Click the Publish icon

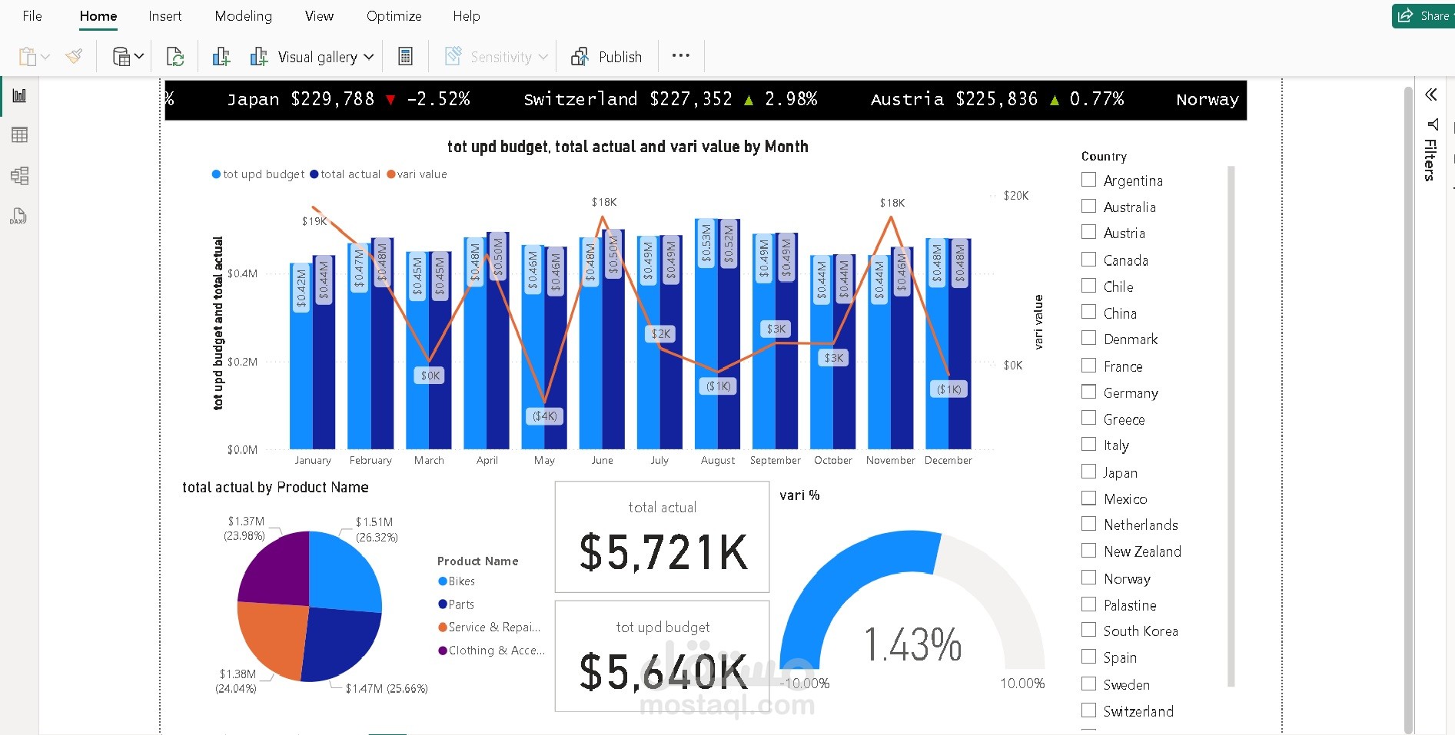click(580, 57)
